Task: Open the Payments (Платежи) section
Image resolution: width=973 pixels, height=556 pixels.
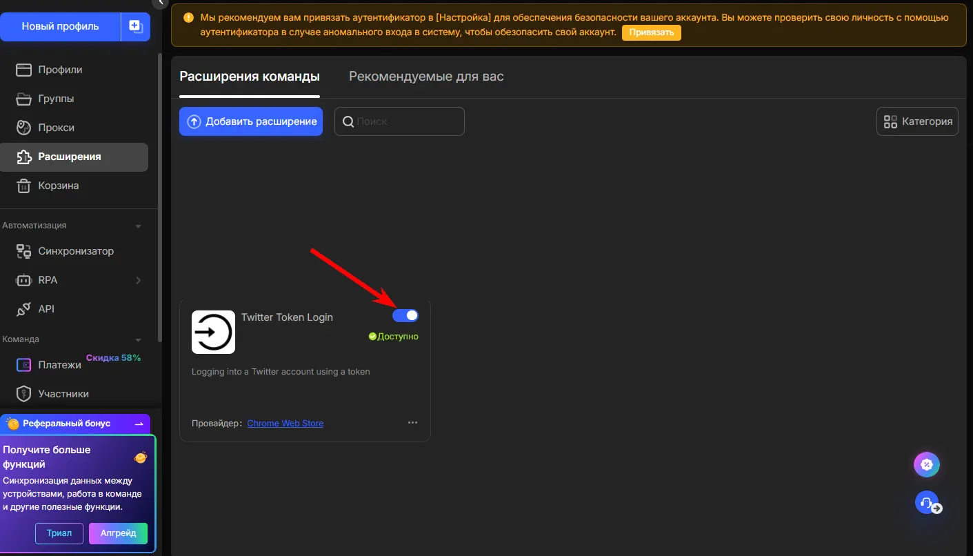Action: point(59,365)
